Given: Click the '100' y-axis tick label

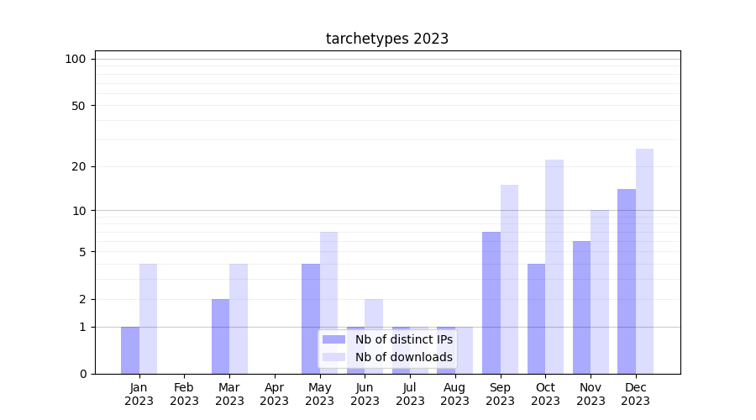Looking at the screenshot, I should coord(76,59).
